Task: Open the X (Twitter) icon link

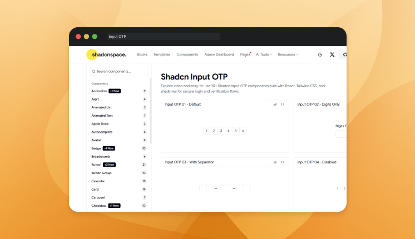Action: pos(332,54)
